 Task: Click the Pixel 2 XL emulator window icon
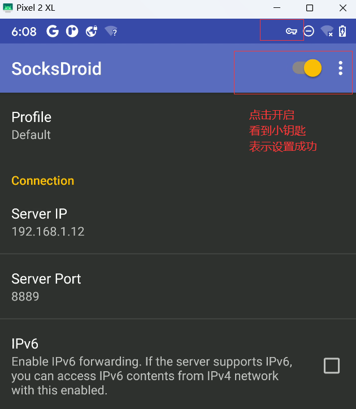(x=8, y=8)
